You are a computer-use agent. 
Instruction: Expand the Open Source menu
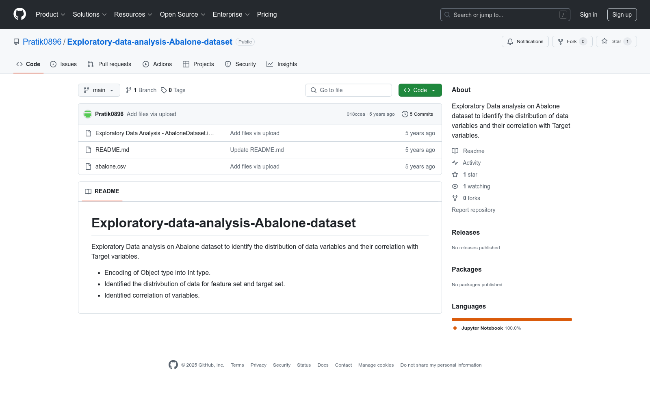[x=183, y=15]
